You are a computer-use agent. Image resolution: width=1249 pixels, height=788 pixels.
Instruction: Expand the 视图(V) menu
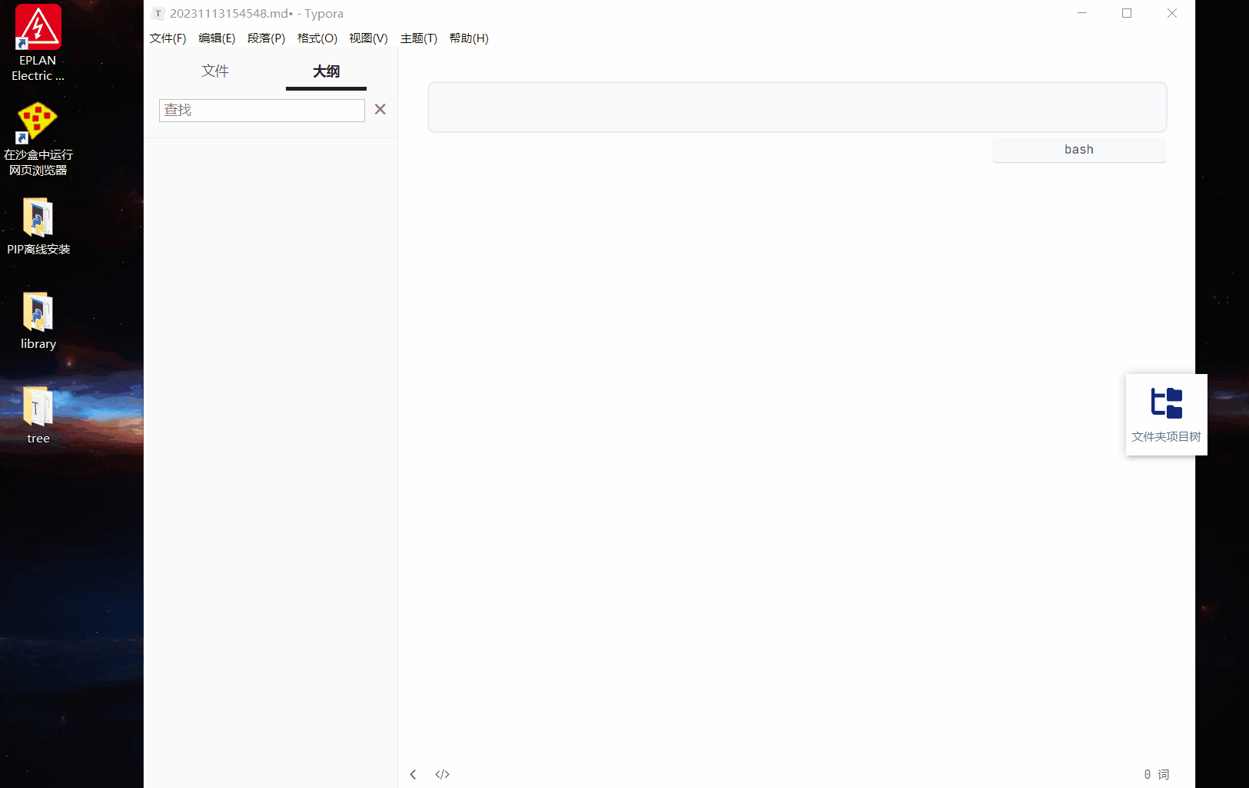[368, 38]
